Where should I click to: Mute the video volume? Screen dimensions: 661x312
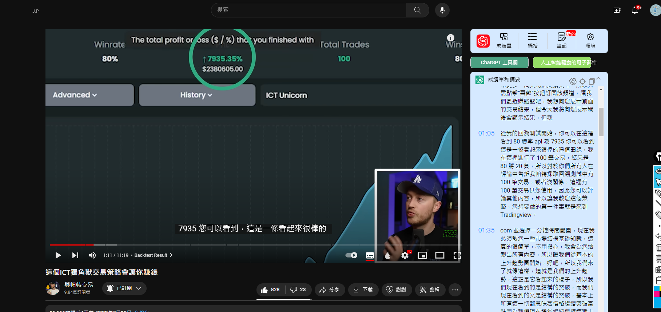pyautogui.click(x=92, y=255)
